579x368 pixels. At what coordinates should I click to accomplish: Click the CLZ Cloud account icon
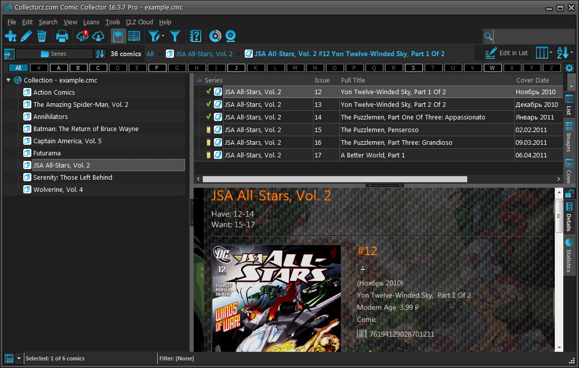click(98, 36)
